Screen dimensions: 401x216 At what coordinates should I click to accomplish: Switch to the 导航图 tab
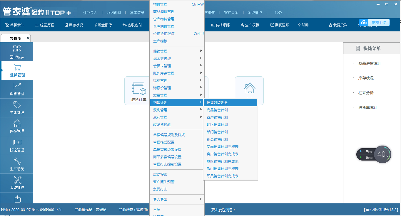point(15,38)
